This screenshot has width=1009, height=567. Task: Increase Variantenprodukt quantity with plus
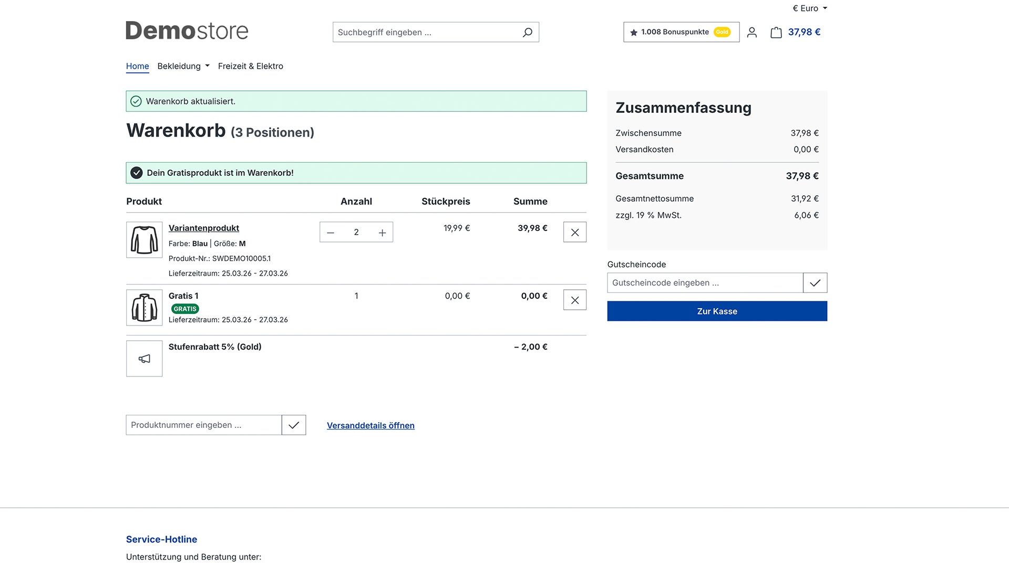(382, 232)
